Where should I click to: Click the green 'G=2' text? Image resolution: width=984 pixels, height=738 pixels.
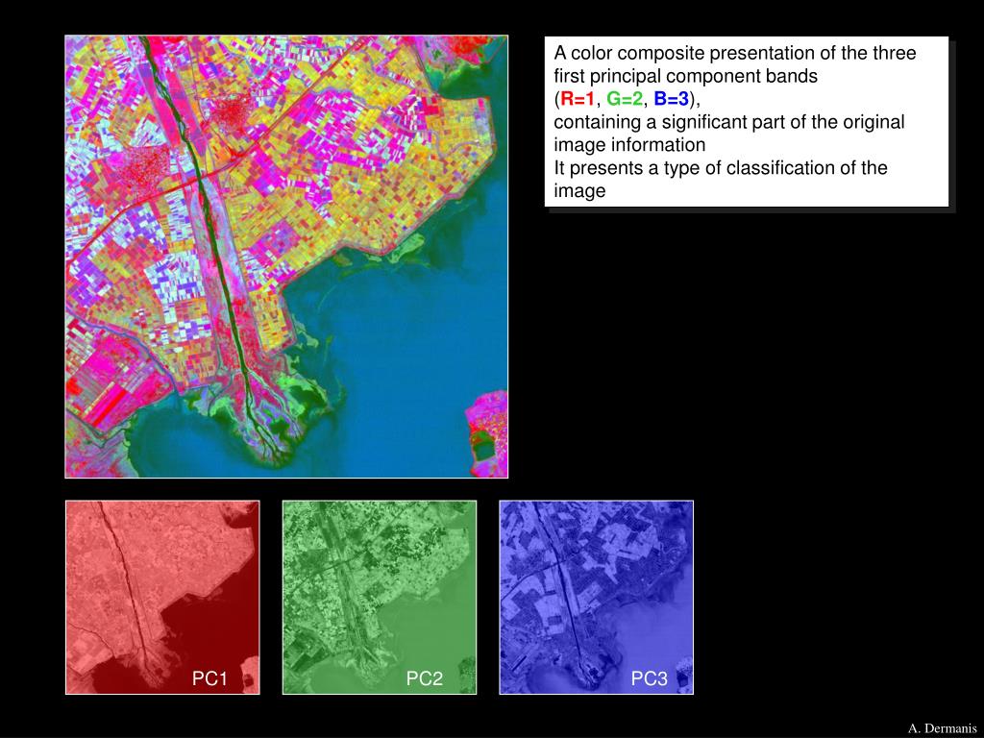tap(625, 99)
